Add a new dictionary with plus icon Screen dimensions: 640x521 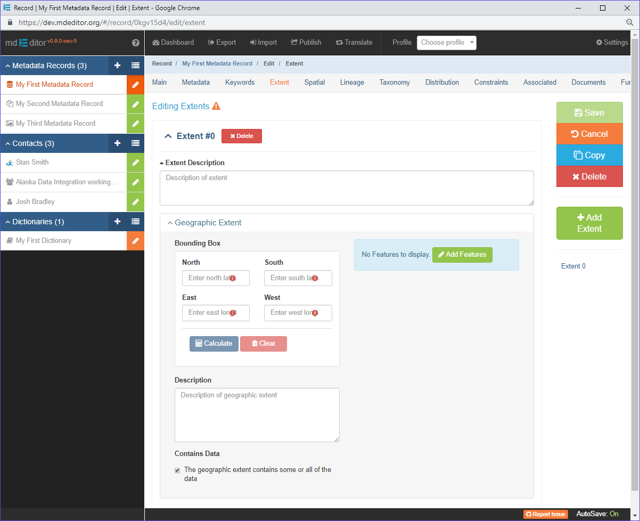pyautogui.click(x=118, y=222)
